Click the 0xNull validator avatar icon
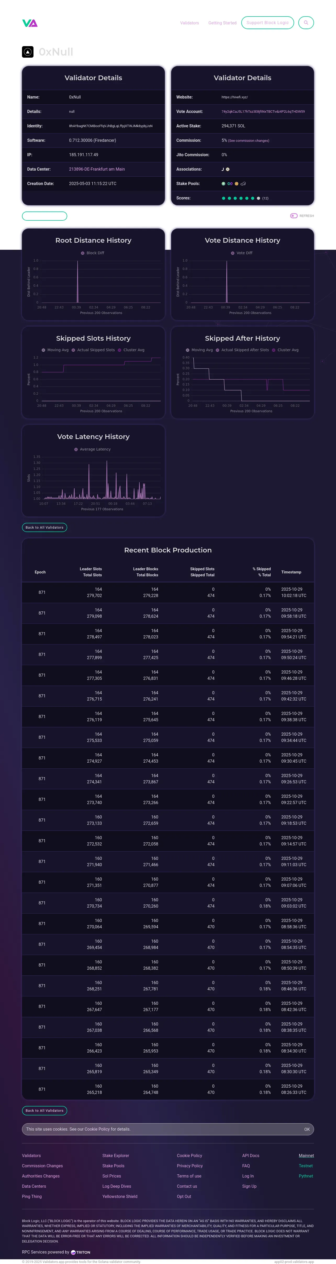Screen dimensions: 336x1264 point(28,52)
